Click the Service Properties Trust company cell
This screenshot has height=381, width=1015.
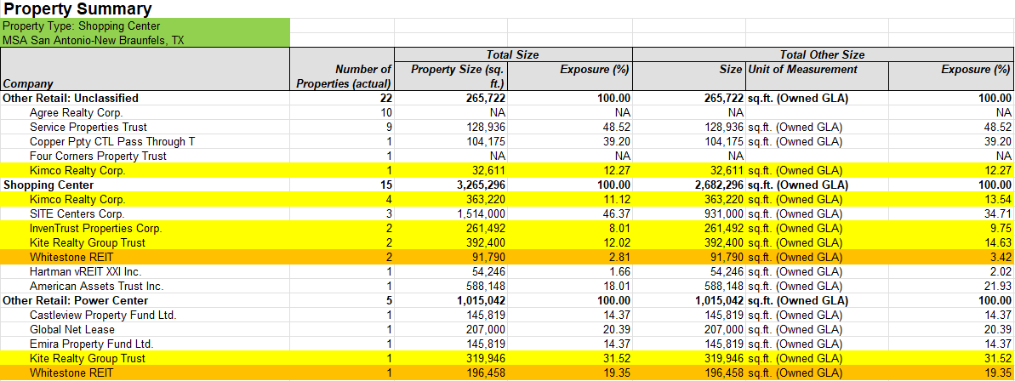click(x=88, y=127)
